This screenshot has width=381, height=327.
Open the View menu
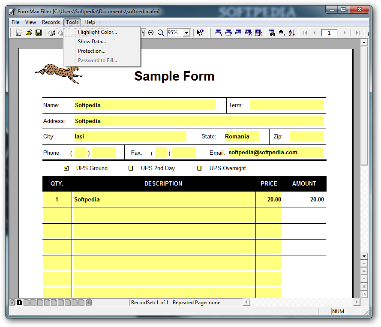30,22
